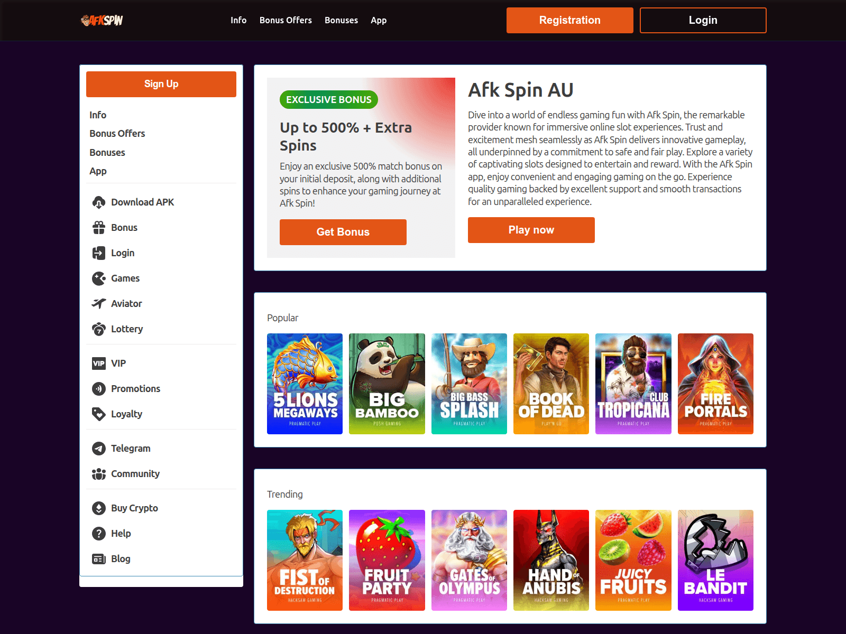Image resolution: width=846 pixels, height=634 pixels.
Task: Open the Bonus Offers menu item
Action: click(x=286, y=20)
